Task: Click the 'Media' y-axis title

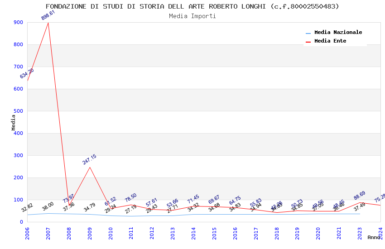Action: [x=13, y=122]
